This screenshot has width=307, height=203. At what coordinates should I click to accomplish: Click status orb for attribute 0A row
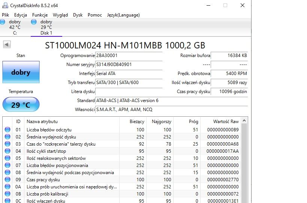[x=7, y=186]
